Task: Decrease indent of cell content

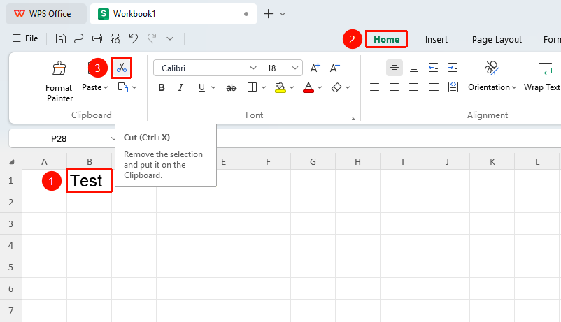Action: 433,68
